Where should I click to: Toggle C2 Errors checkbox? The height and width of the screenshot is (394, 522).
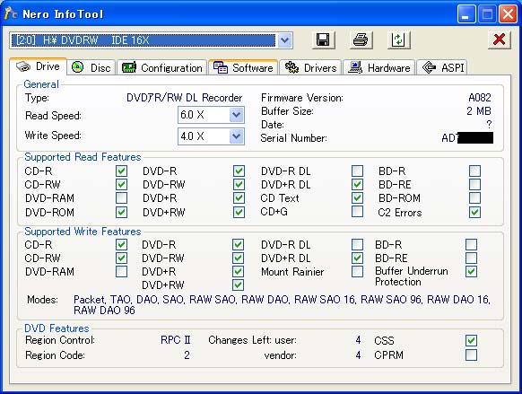474,212
